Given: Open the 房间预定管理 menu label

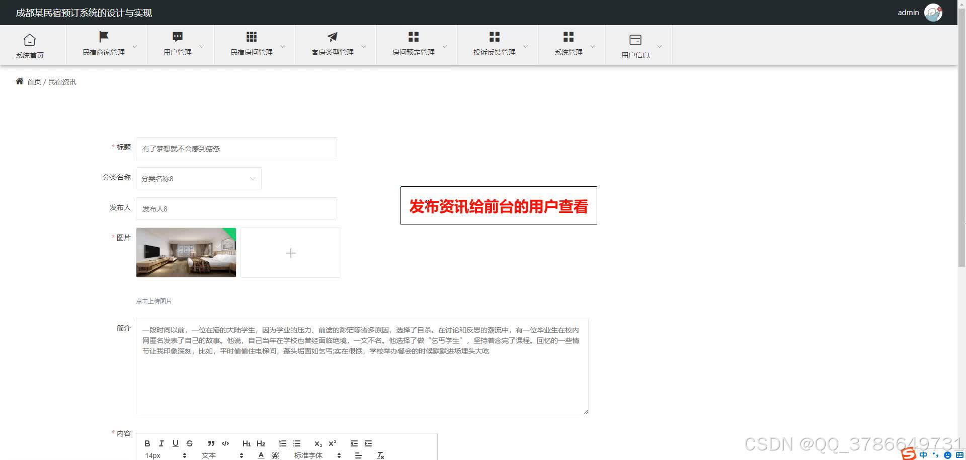Looking at the screenshot, I should pyautogui.click(x=414, y=52).
